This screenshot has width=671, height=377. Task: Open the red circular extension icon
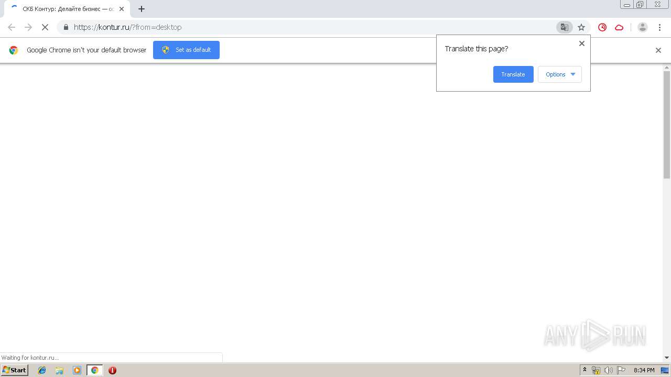[602, 27]
